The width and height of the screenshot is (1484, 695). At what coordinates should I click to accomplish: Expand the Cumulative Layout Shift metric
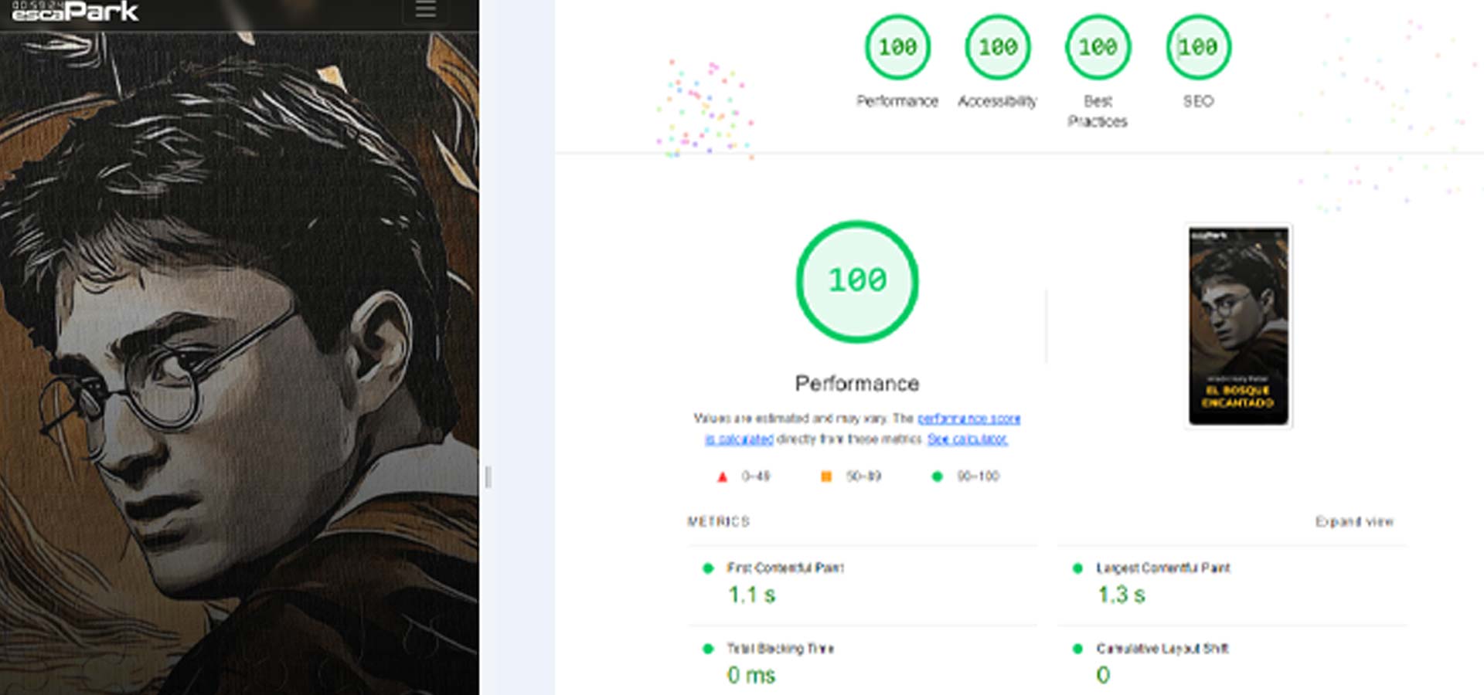tap(1232, 662)
